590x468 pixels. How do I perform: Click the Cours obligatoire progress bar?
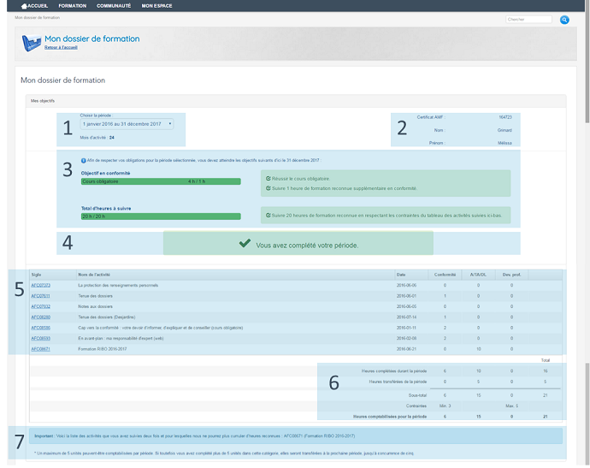[161, 181]
